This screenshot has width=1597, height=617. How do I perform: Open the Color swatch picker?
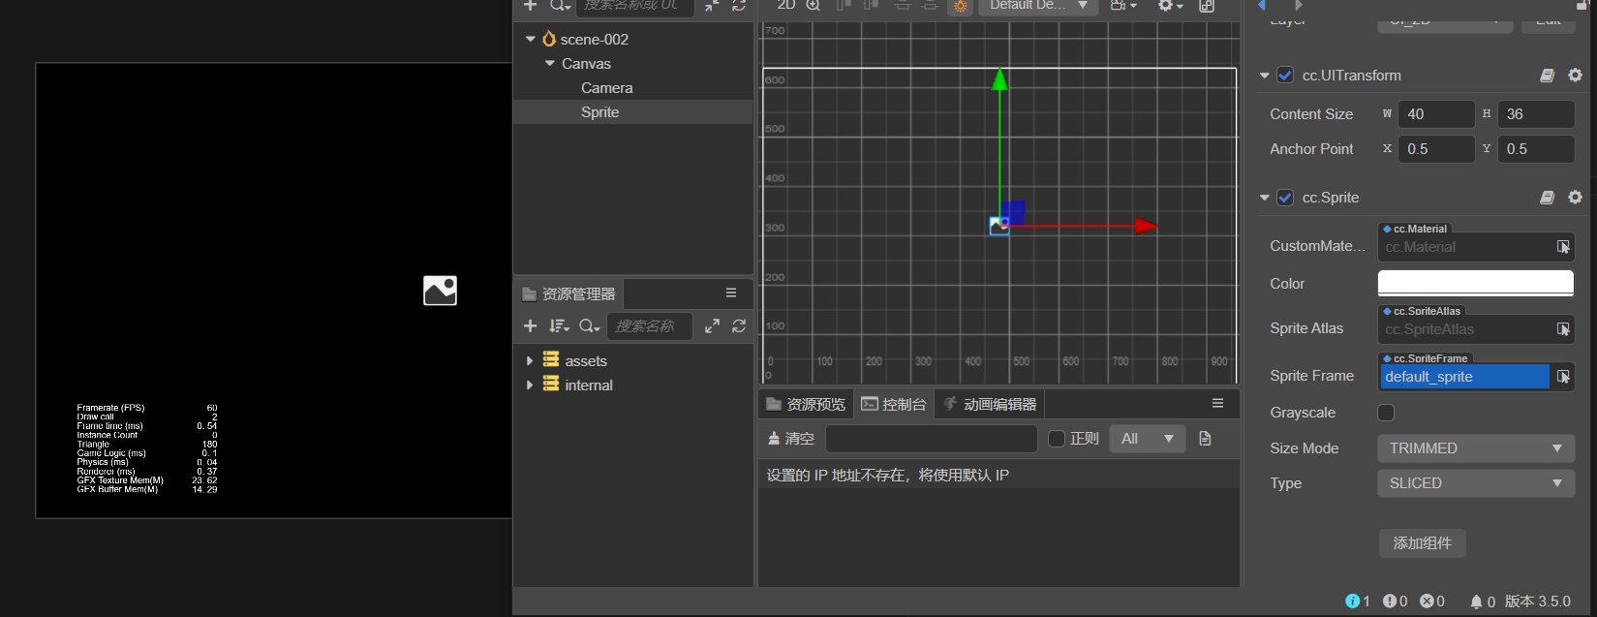point(1476,283)
